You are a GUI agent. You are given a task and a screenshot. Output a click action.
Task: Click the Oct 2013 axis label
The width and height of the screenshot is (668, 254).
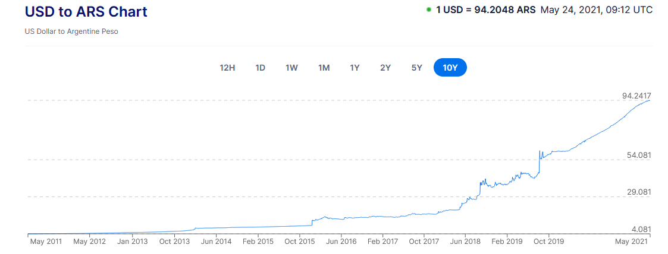tap(174, 242)
